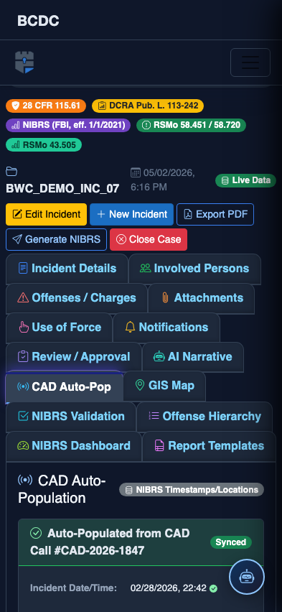Switch to the Involved Persons tab
282x612 pixels.
pyautogui.click(x=194, y=269)
